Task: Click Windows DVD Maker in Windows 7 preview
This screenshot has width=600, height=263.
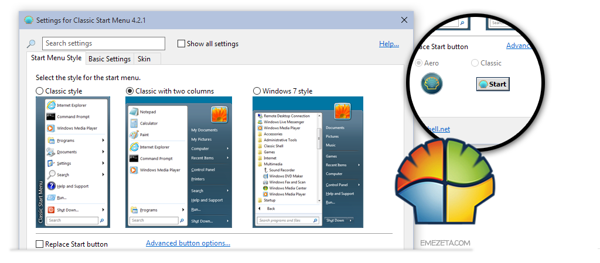Action: click(283, 176)
